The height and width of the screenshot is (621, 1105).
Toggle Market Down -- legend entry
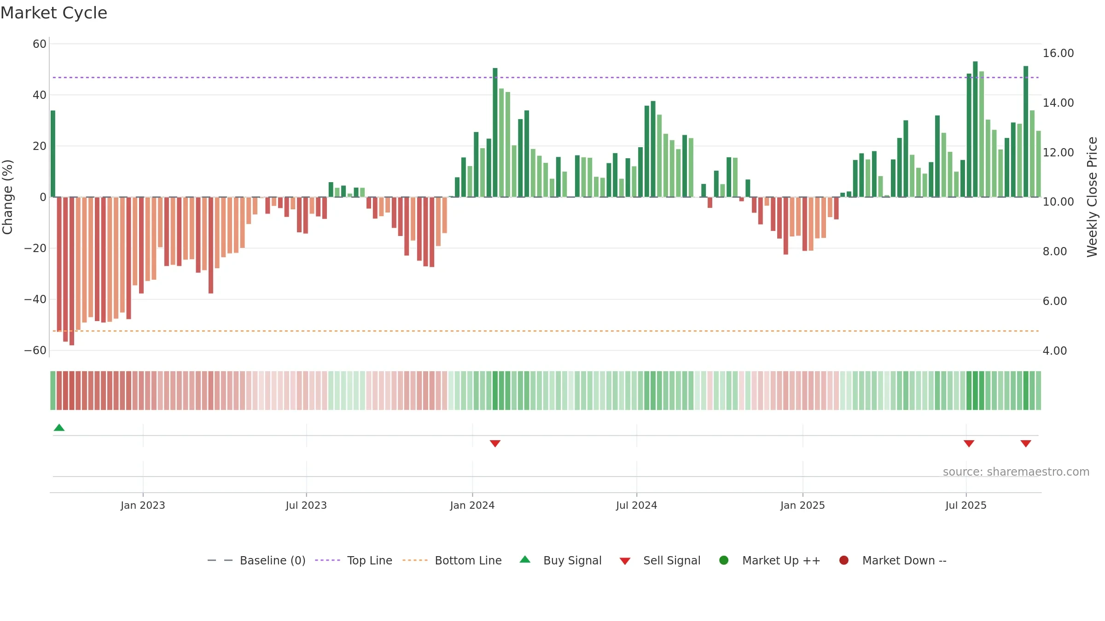(892, 560)
